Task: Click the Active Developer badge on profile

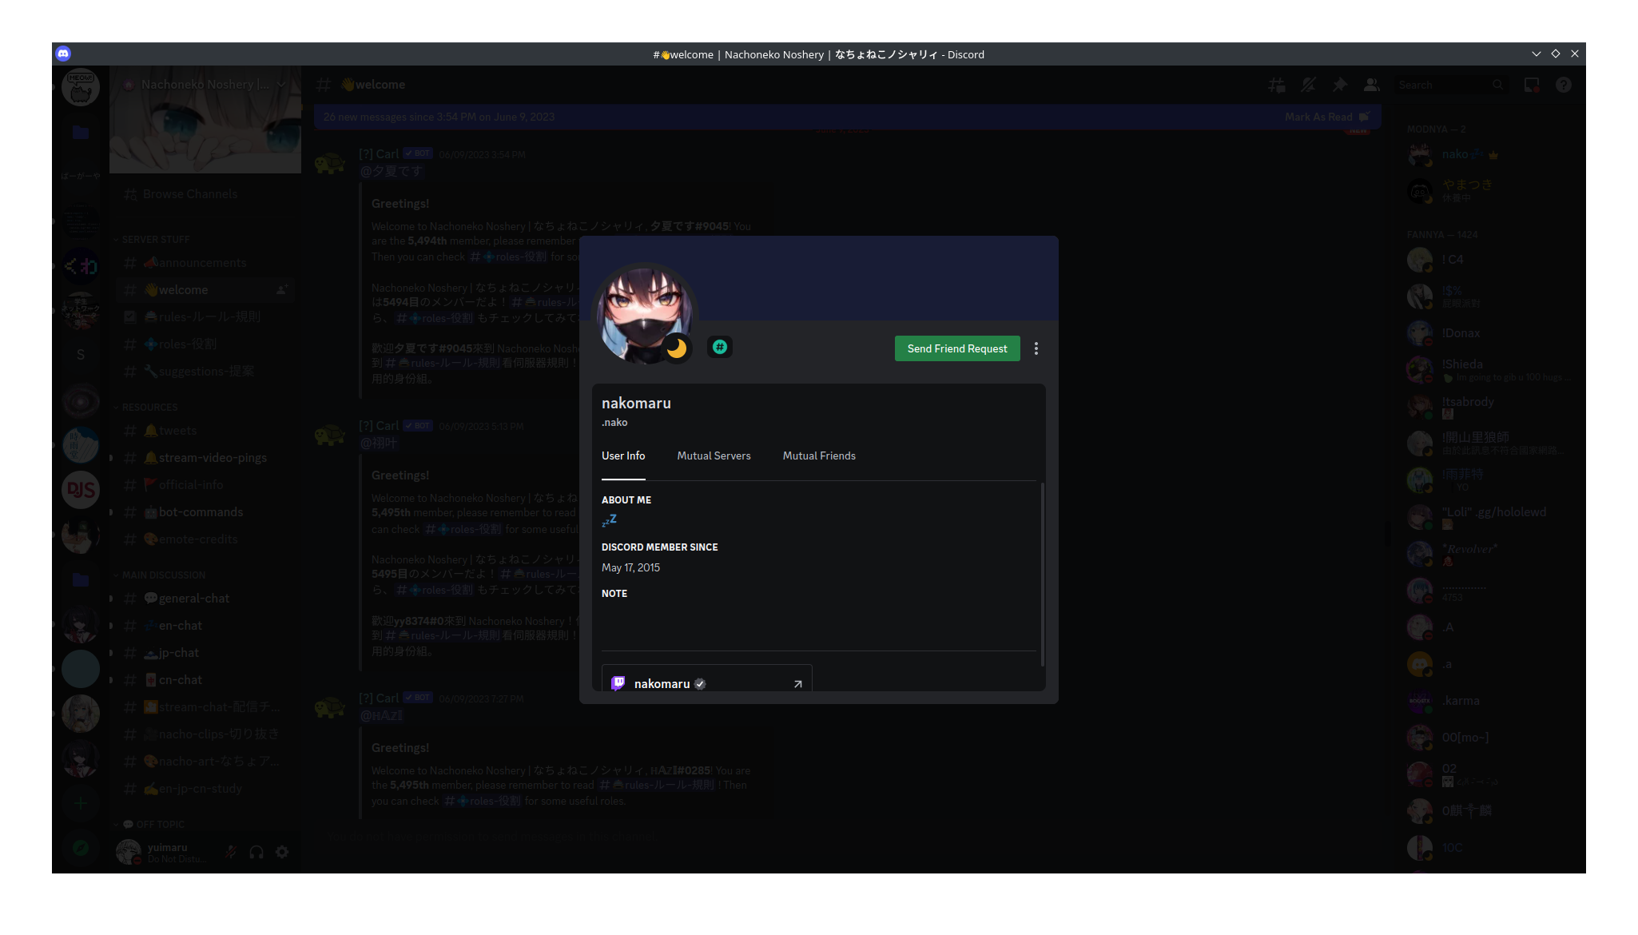Action: pos(720,347)
